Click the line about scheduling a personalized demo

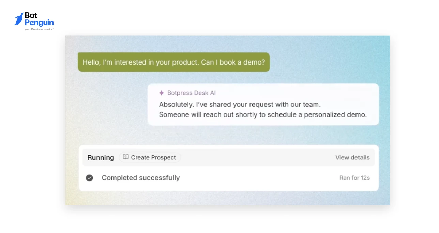263,114
